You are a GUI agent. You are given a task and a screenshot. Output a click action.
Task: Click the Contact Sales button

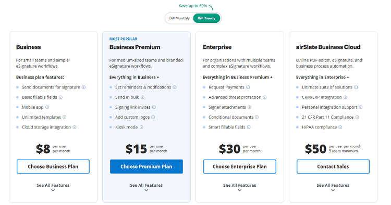coord(333,166)
